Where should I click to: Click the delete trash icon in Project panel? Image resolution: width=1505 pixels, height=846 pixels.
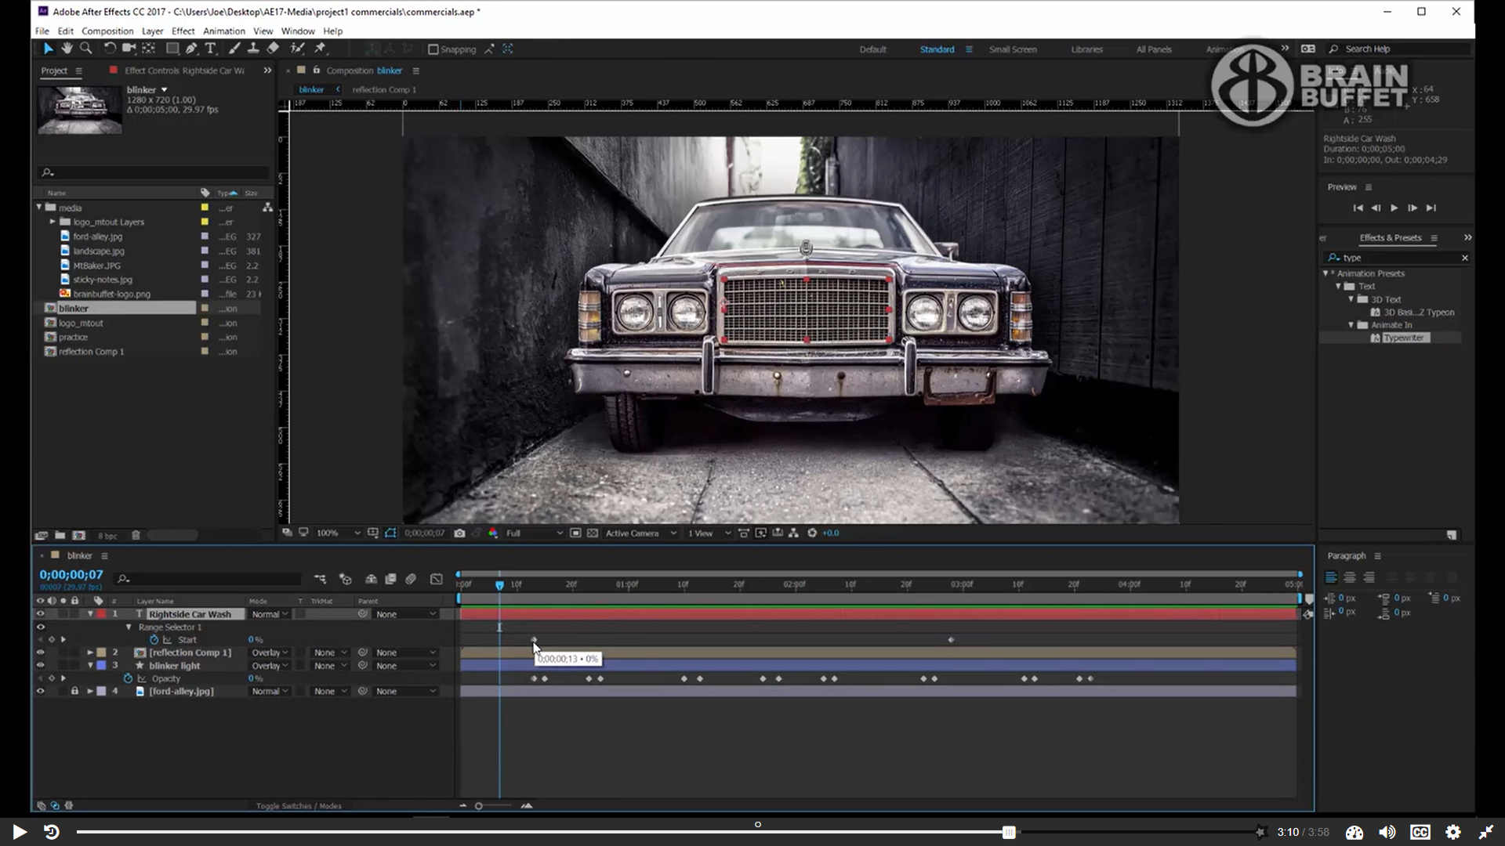[x=136, y=536]
